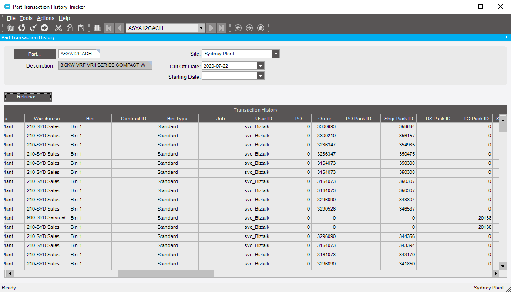The width and height of the screenshot is (511, 292).
Task: Click the Home icon in toolbar
Action: pyautogui.click(x=261, y=28)
